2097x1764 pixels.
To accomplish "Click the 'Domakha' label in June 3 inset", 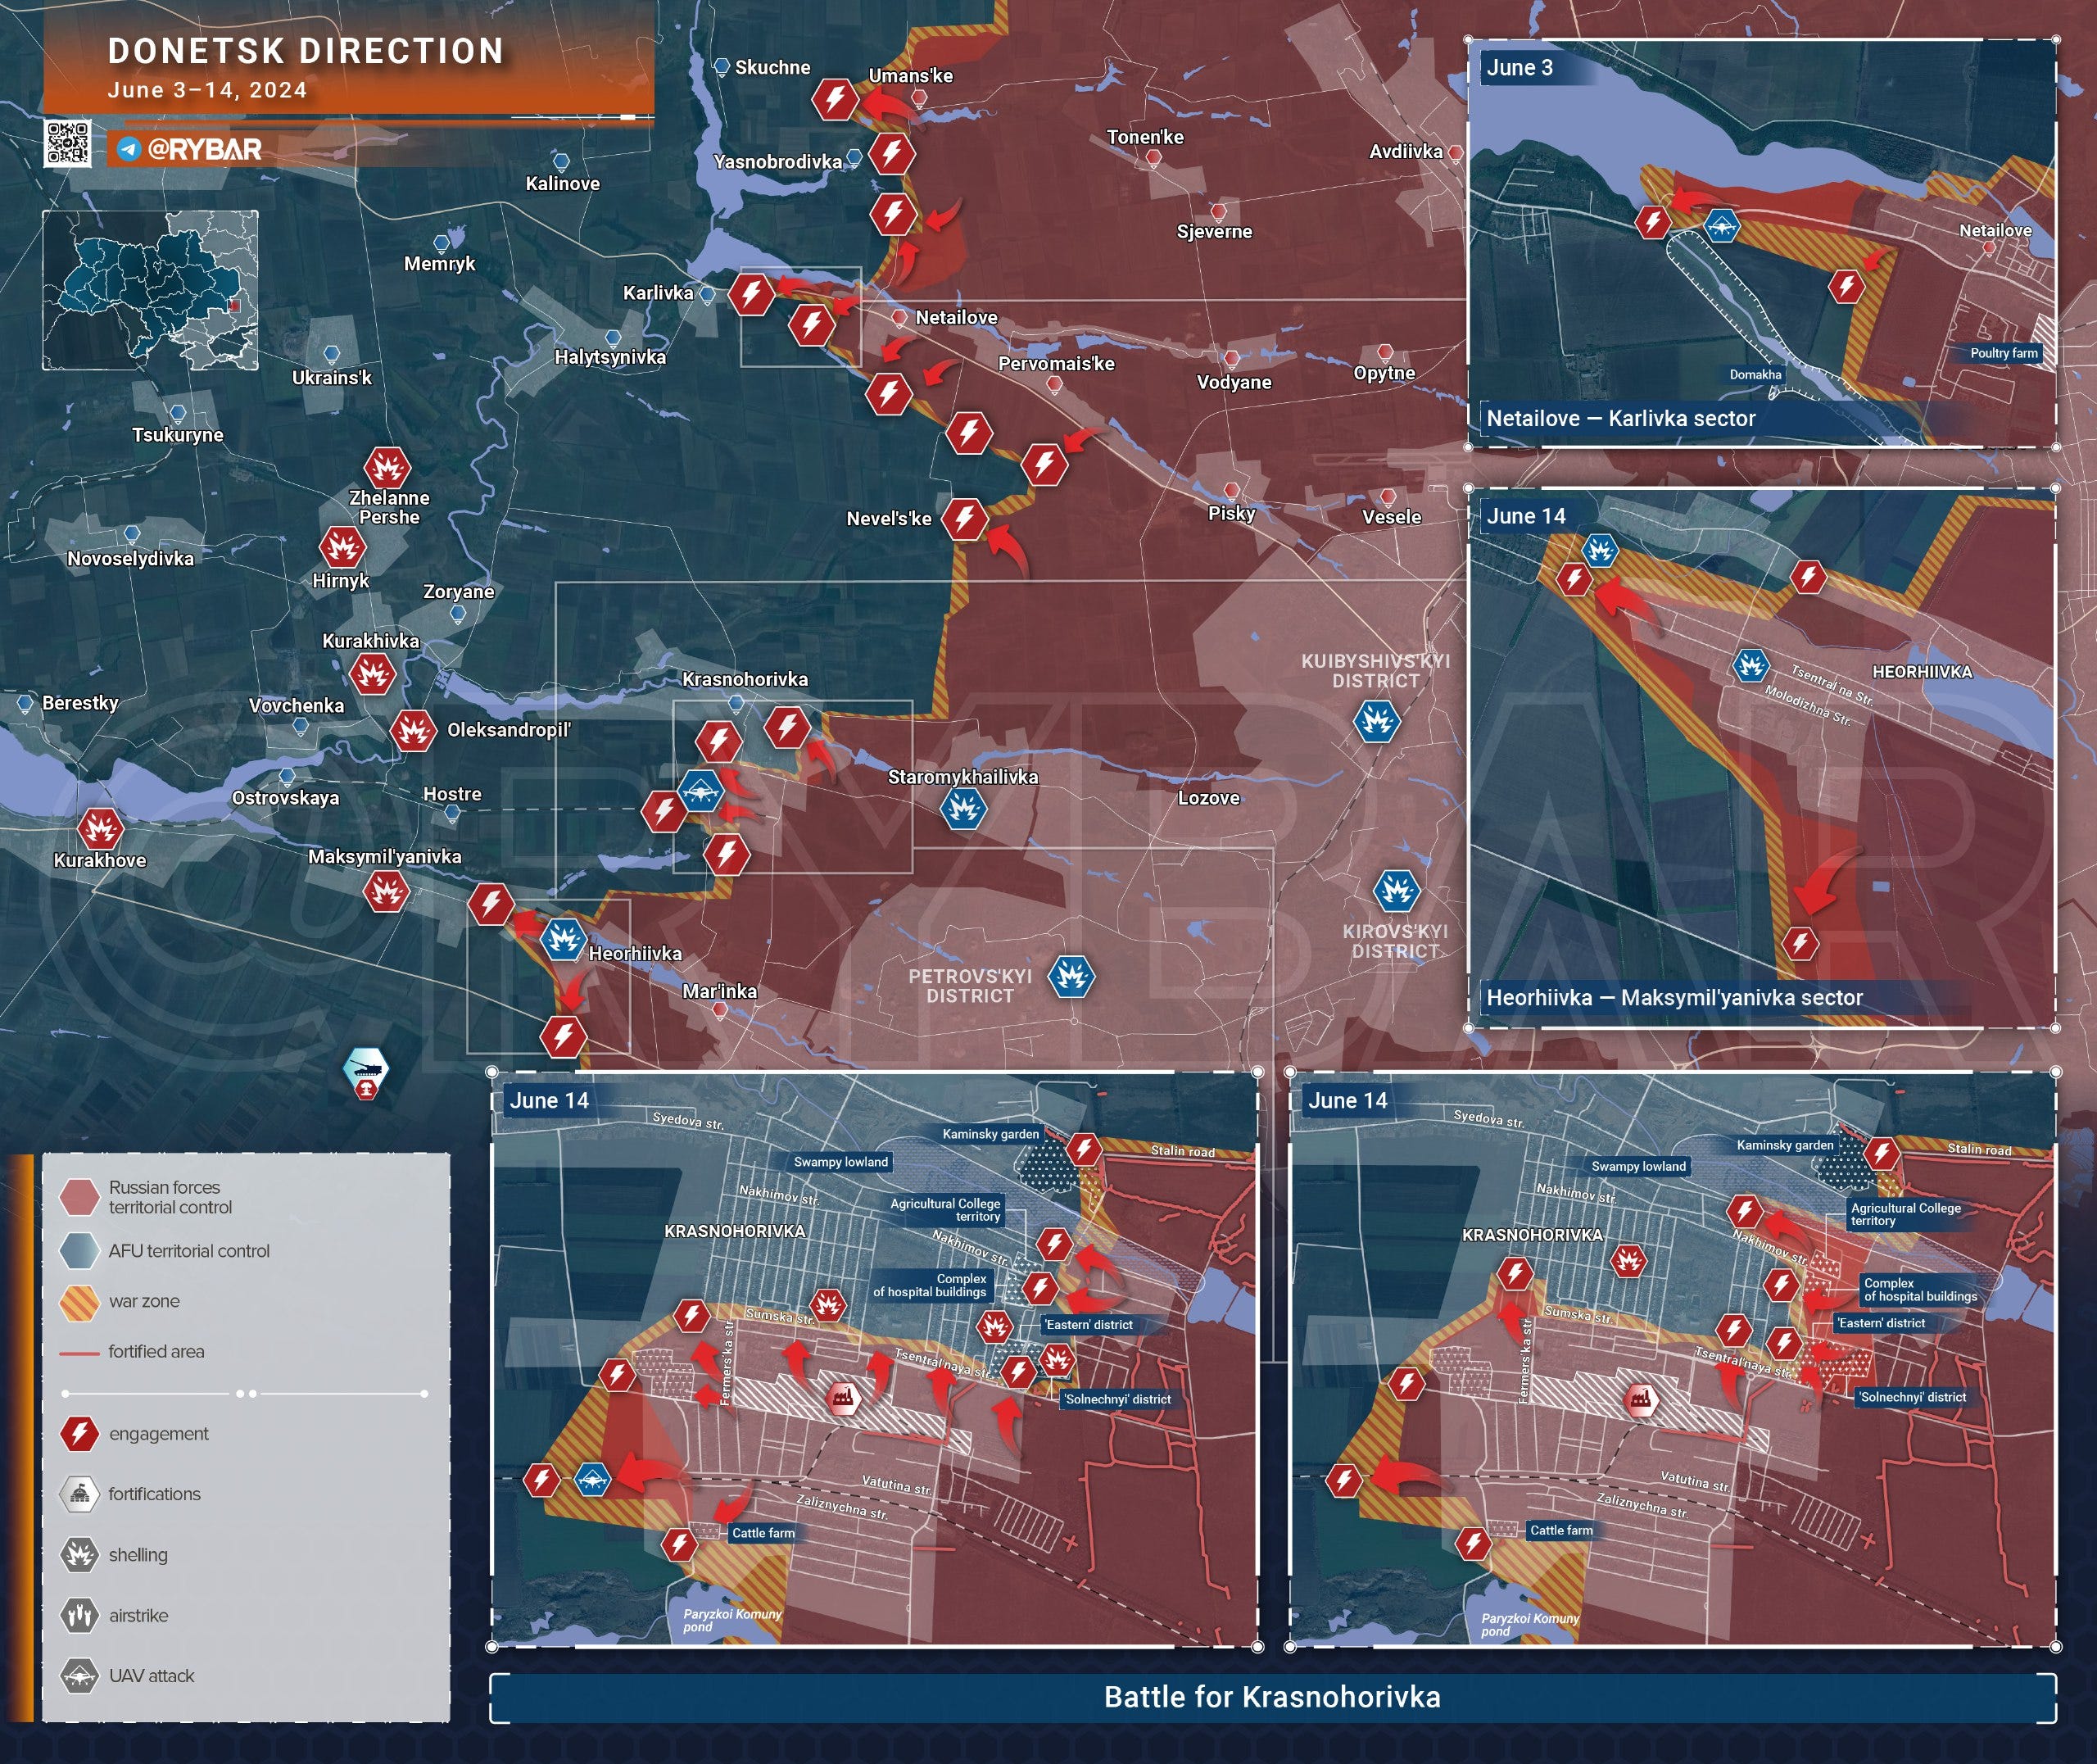I will coord(1755,375).
